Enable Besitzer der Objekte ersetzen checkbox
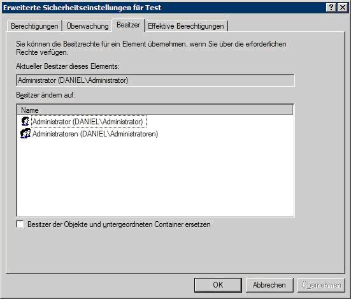 [x=20, y=224]
